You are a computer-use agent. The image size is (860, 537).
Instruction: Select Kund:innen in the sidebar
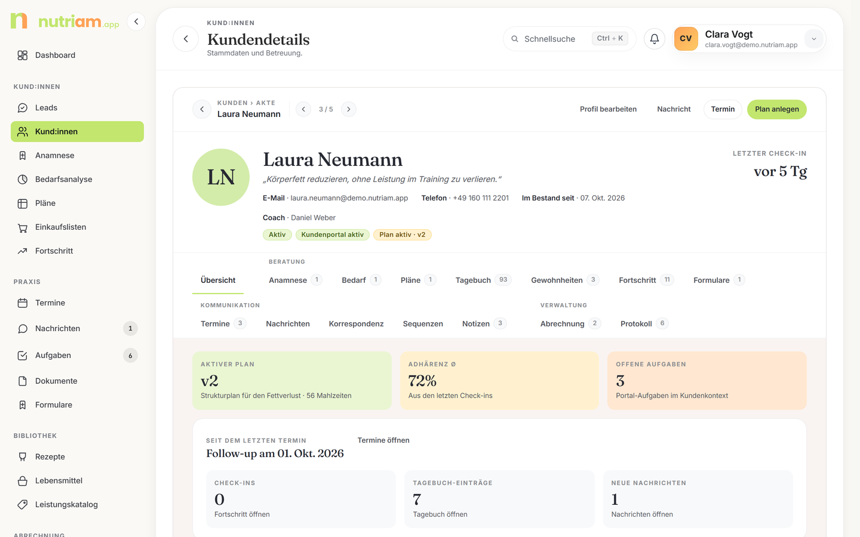(x=77, y=132)
